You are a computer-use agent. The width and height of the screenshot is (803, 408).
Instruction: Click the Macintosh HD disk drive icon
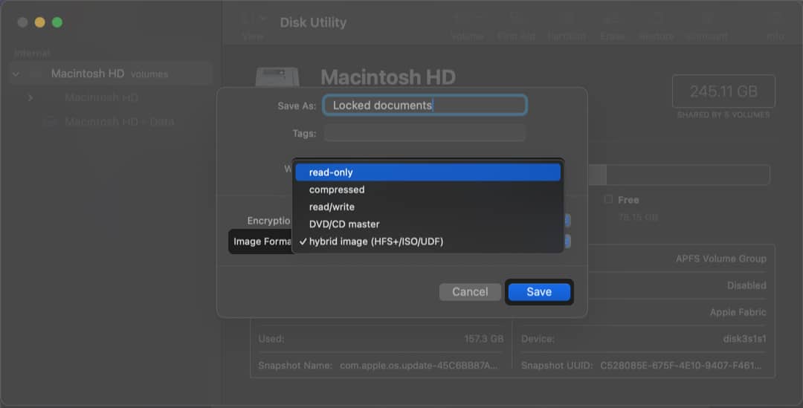click(277, 78)
